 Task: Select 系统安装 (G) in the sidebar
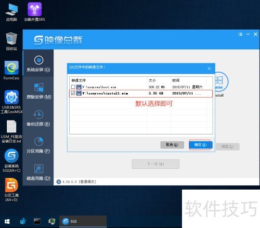click(38, 63)
